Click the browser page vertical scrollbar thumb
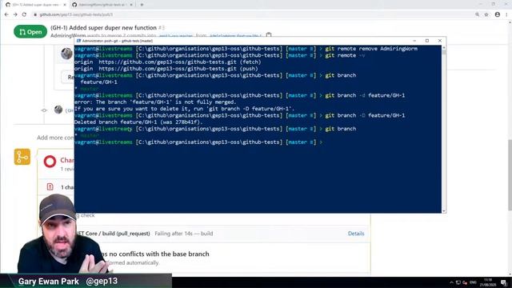512x288 pixels. [x=510, y=174]
